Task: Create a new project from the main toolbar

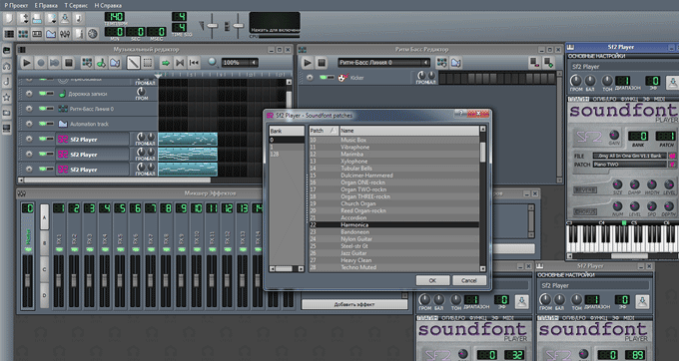Action: point(9,19)
